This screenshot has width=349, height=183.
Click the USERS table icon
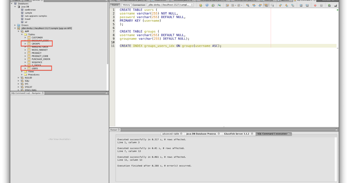tap(29, 68)
